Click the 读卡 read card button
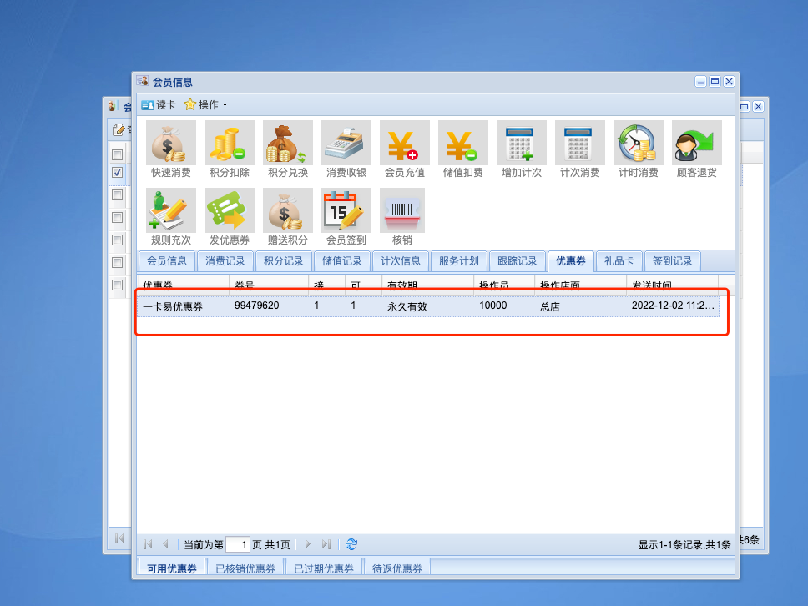 159,105
